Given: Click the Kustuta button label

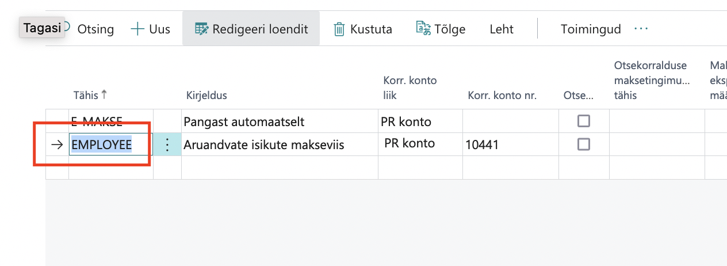Looking at the screenshot, I should [x=371, y=29].
